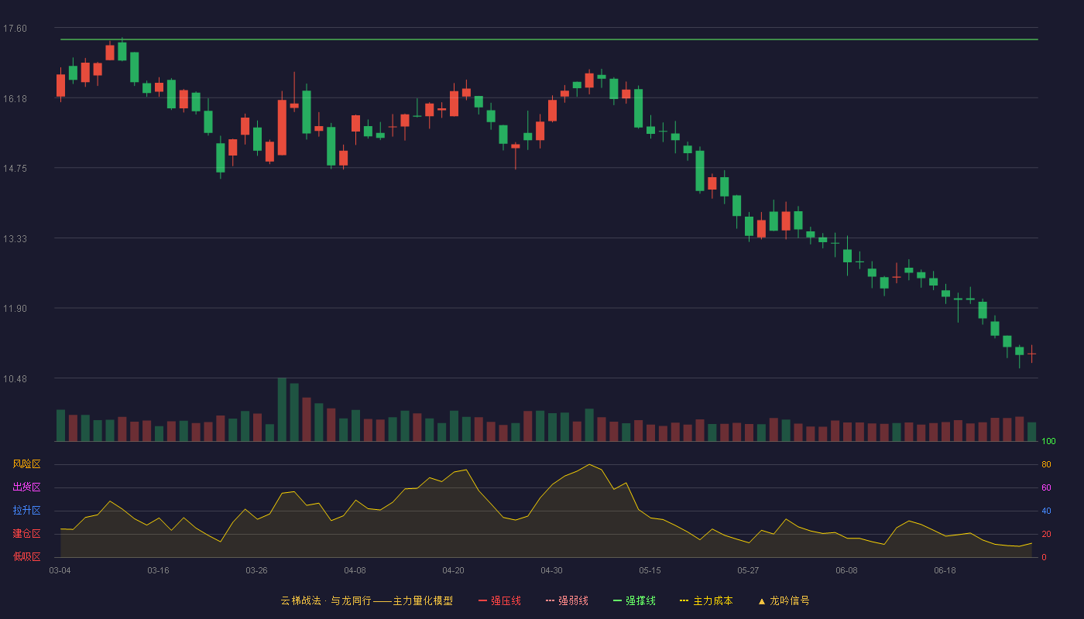The image size is (1084, 619).
Task: Click the last red candlestick in the chart
Action: click(x=1031, y=354)
